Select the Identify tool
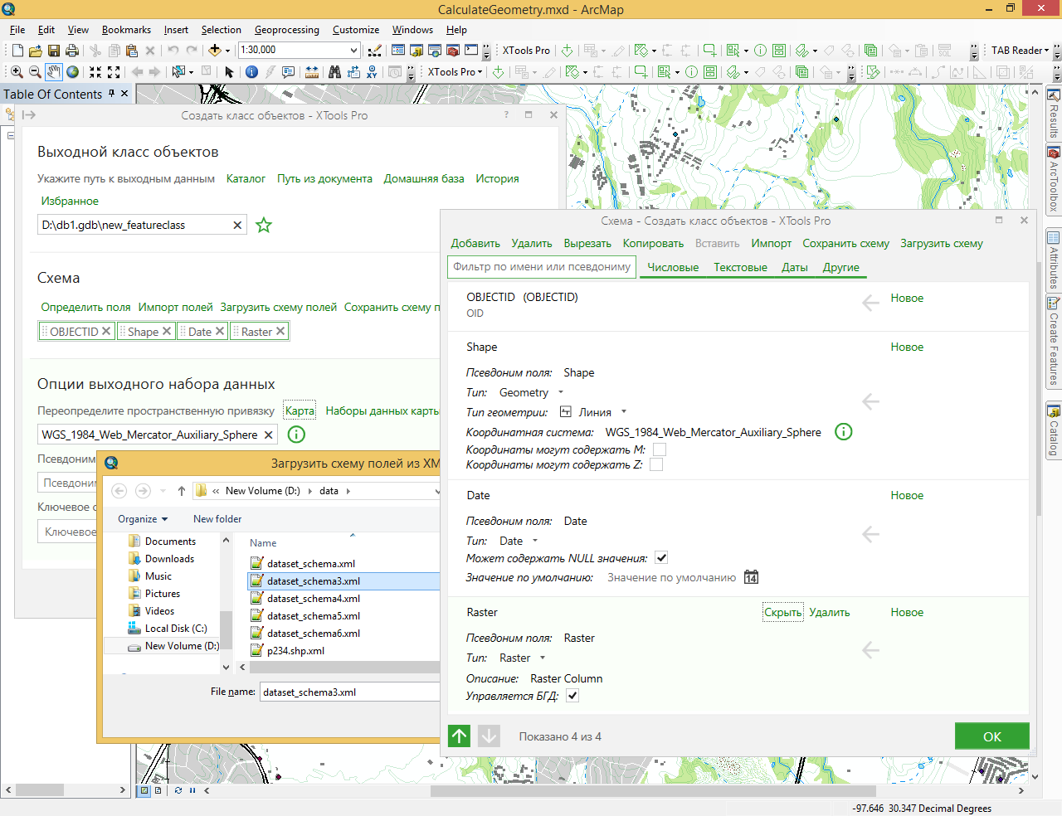This screenshot has height=816, width=1062. (x=251, y=72)
